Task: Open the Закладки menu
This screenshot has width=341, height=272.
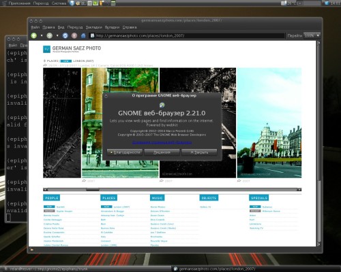Action: pos(94,27)
